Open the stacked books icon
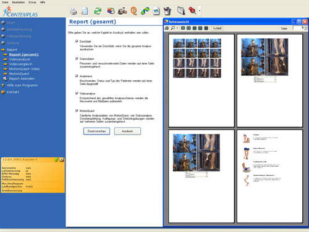Screen dimensions: 309x232 tap(111, 11)
